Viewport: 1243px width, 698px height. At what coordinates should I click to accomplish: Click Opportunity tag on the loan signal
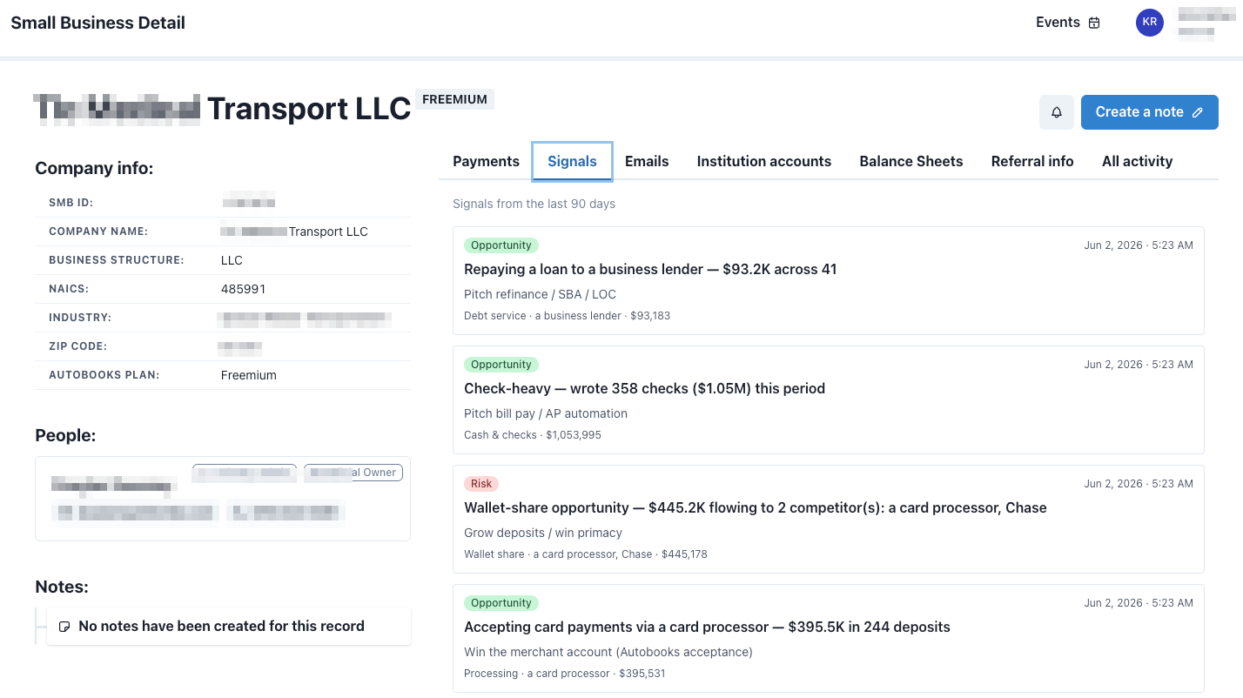[501, 245]
